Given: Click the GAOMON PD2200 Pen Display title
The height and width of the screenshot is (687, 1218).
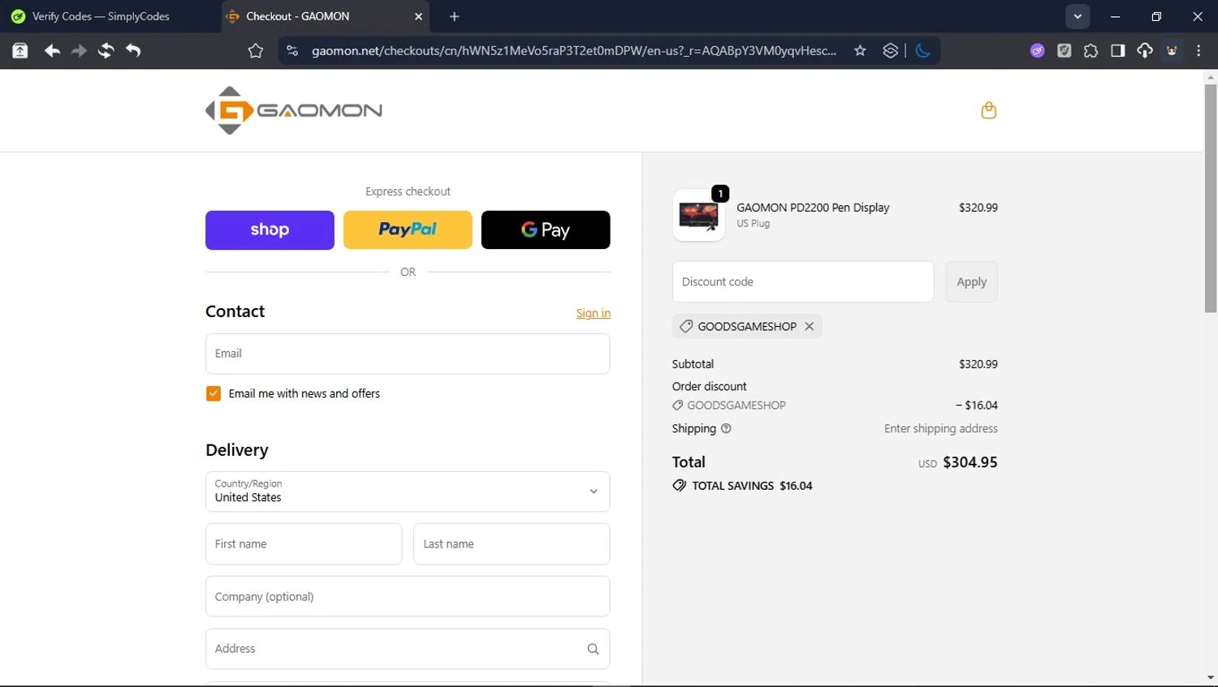Looking at the screenshot, I should tap(813, 208).
